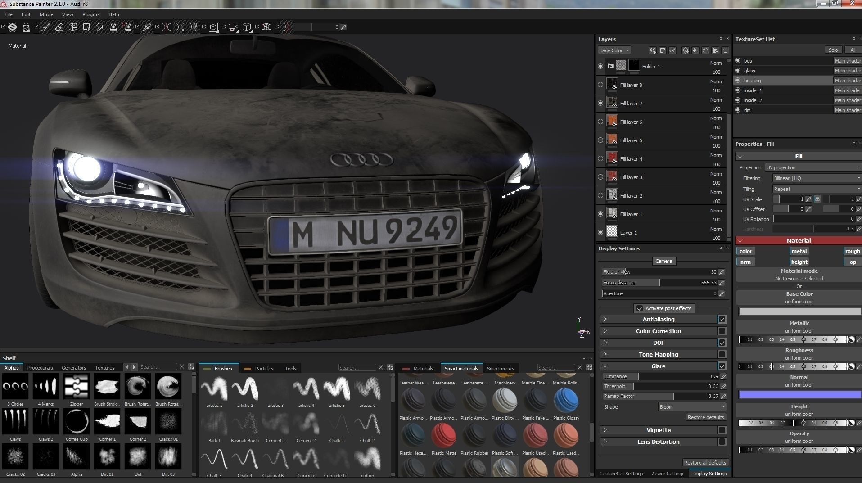Screen dimensions: 862x483
Task: Toggle the metal channel button
Action: (799, 251)
